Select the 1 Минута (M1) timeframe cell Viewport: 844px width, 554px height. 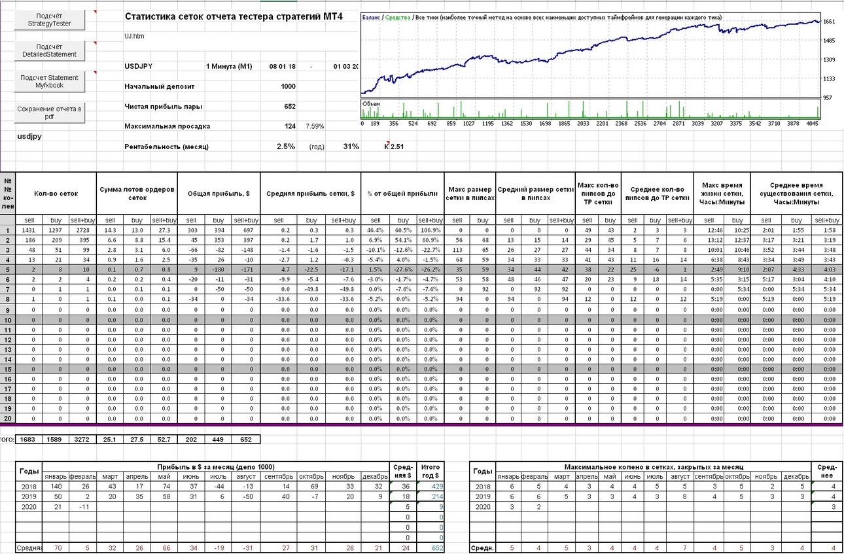point(229,66)
